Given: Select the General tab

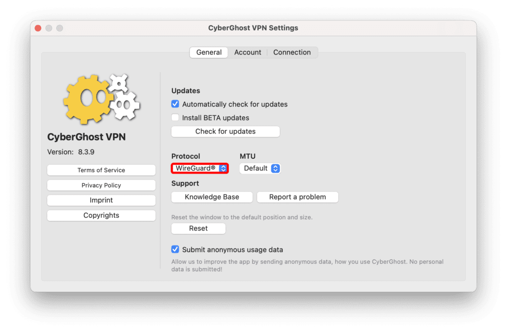Looking at the screenshot, I should [208, 52].
